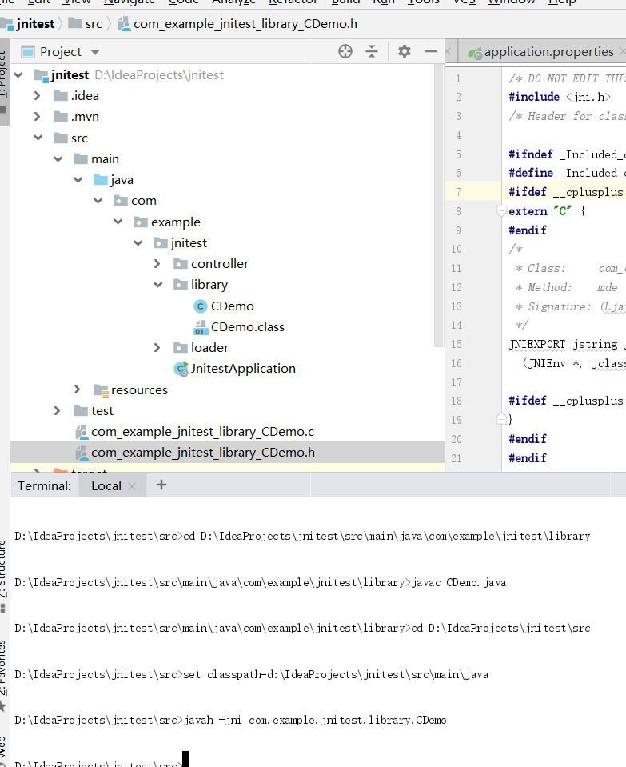Click the loader package folder icon

181,347
